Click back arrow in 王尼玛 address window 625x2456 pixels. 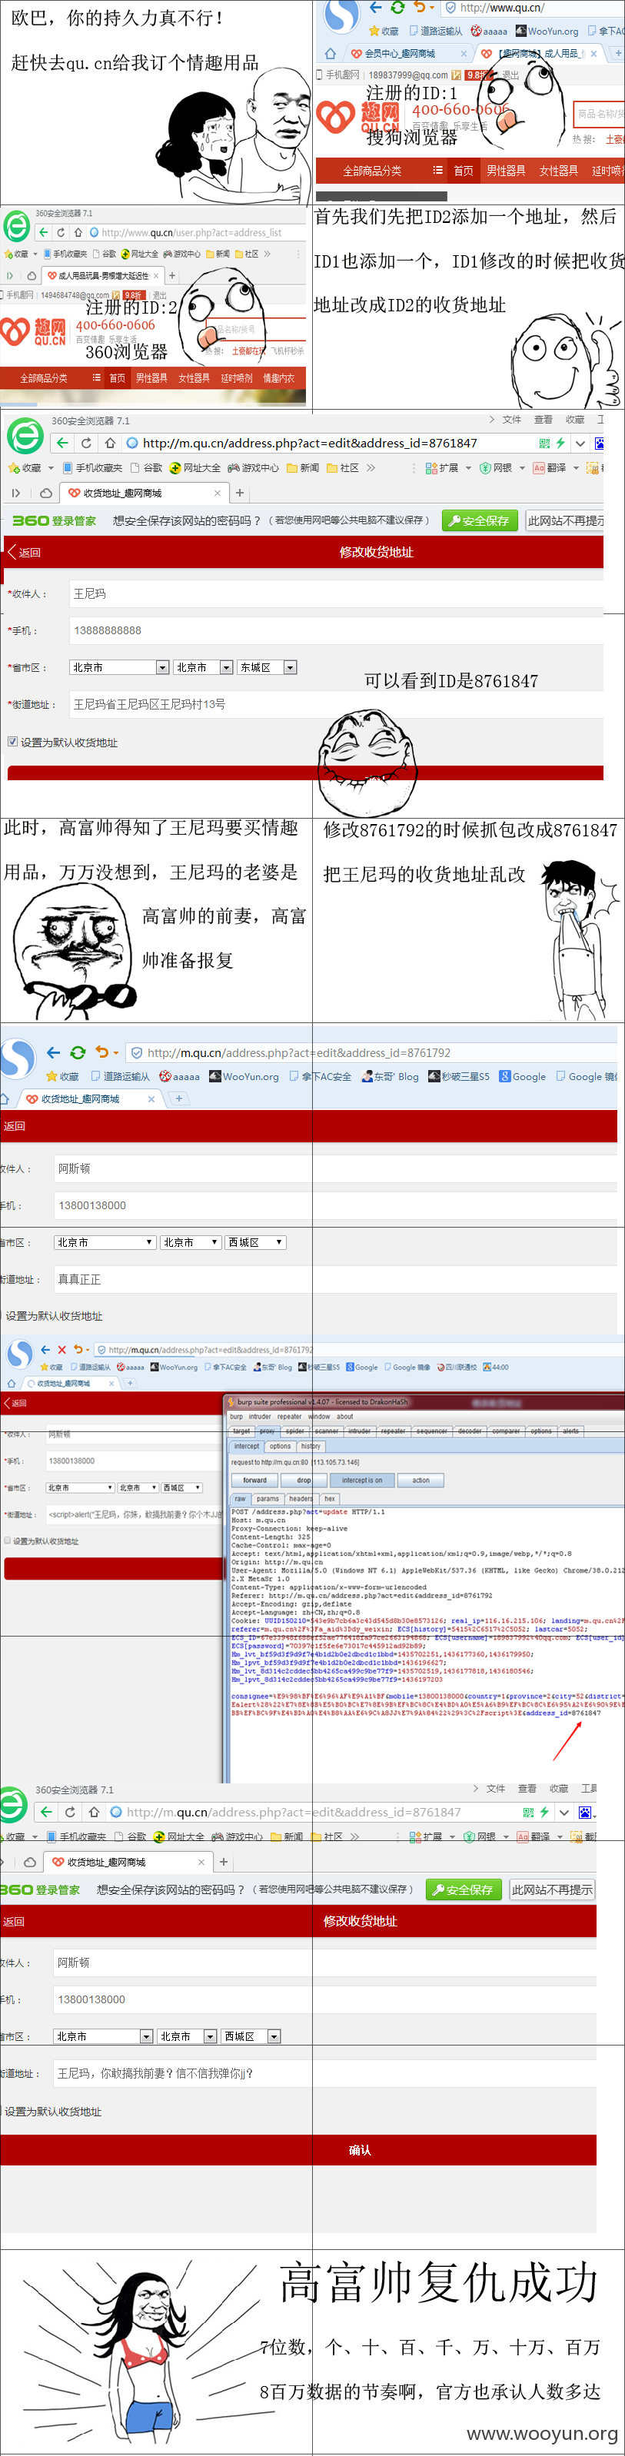pyautogui.click(x=62, y=442)
